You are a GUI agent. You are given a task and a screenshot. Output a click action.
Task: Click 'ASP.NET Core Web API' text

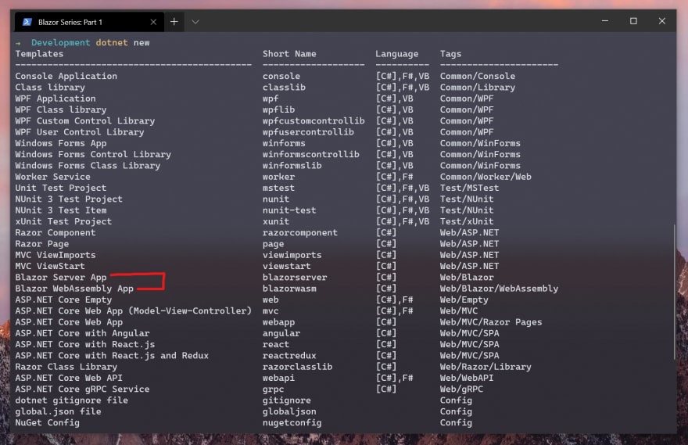click(69, 378)
